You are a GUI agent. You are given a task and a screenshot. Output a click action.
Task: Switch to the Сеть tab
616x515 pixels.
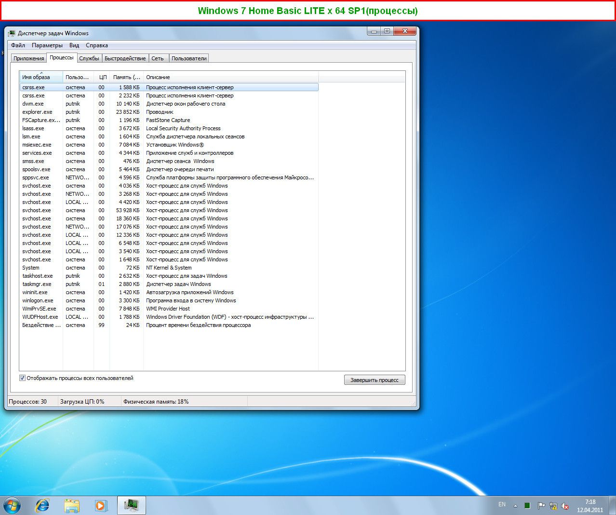click(x=158, y=58)
